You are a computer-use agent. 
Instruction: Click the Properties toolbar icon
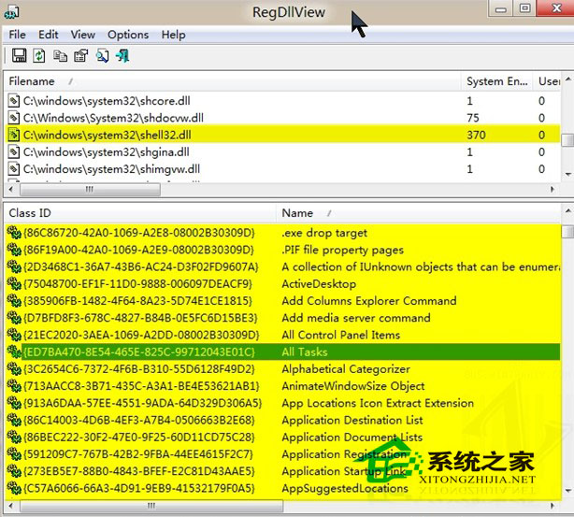(80, 56)
